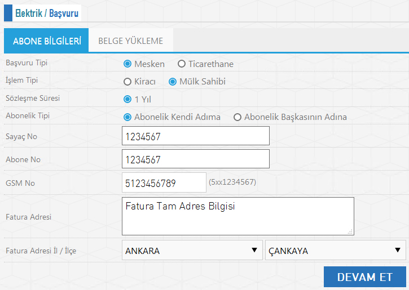Click the blue square beside Elektrik / Başvuru

[8, 13]
